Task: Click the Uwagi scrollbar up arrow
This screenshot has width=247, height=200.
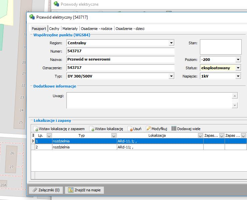Action: [235, 96]
